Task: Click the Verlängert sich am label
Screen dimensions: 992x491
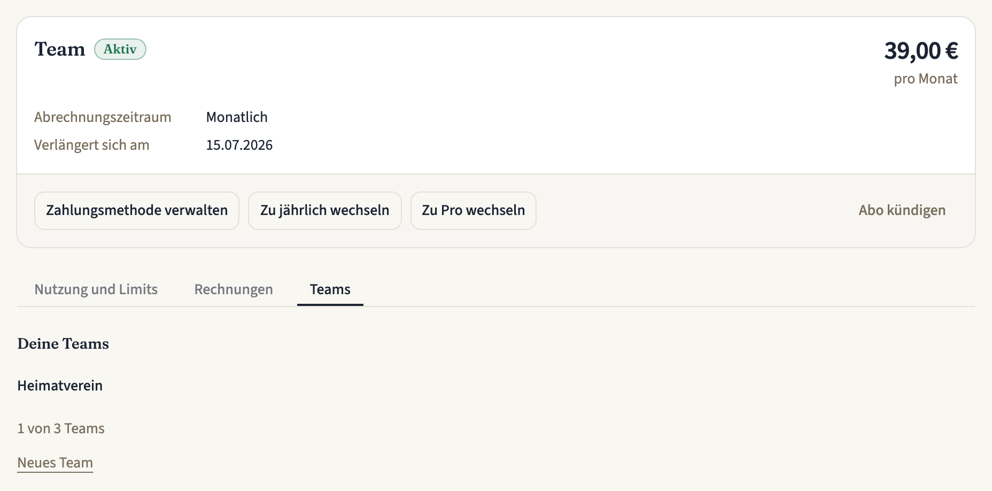Action: point(92,145)
